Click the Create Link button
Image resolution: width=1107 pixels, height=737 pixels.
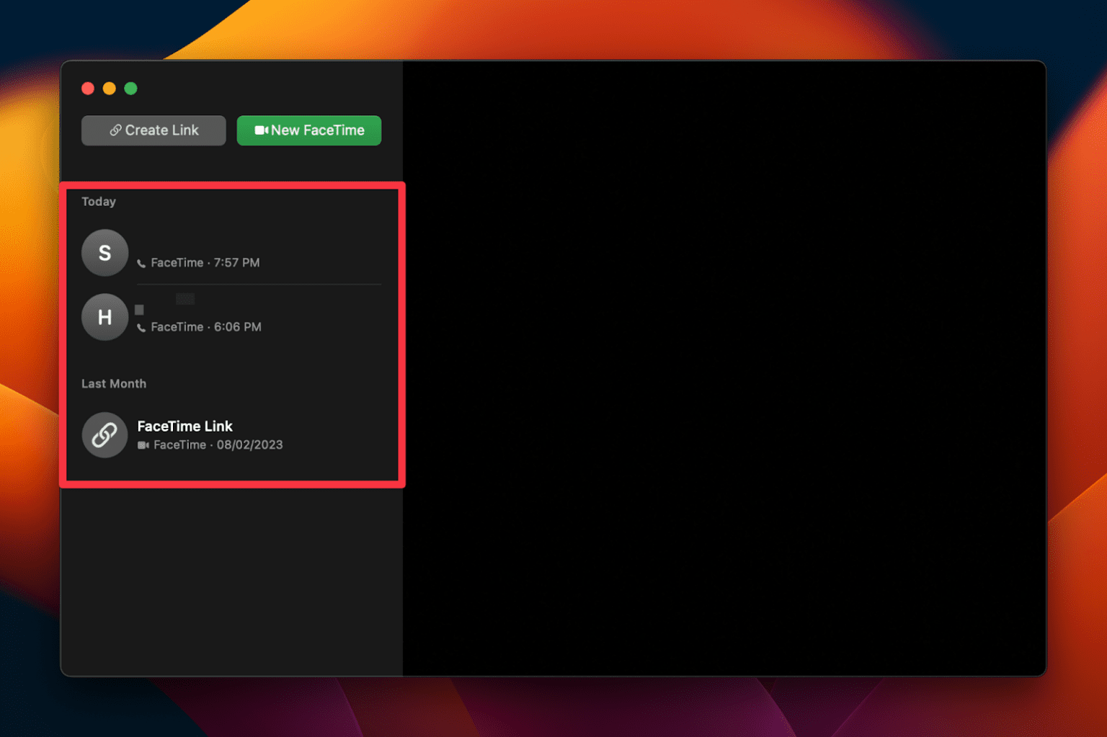(x=154, y=130)
